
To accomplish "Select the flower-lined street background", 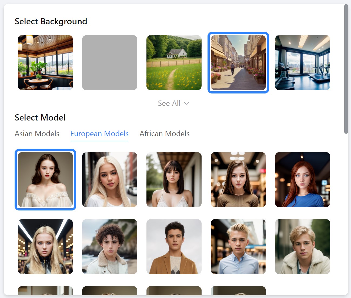I will click(238, 63).
